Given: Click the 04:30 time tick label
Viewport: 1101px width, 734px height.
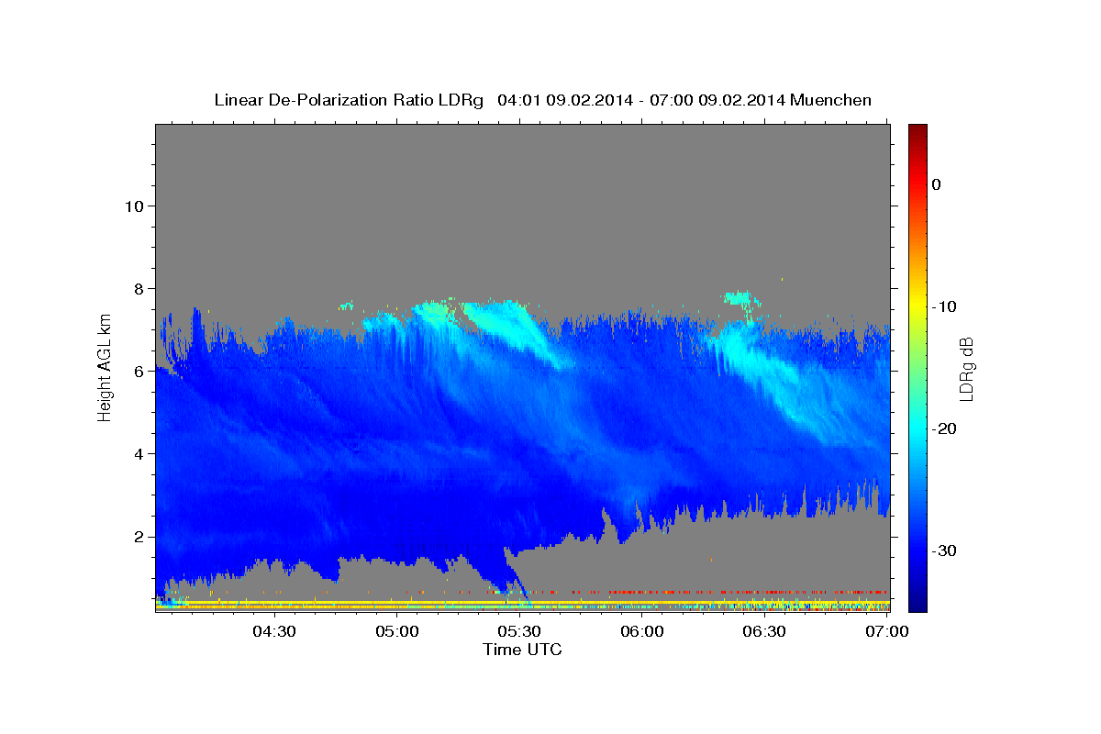Looking at the screenshot, I should [x=274, y=631].
